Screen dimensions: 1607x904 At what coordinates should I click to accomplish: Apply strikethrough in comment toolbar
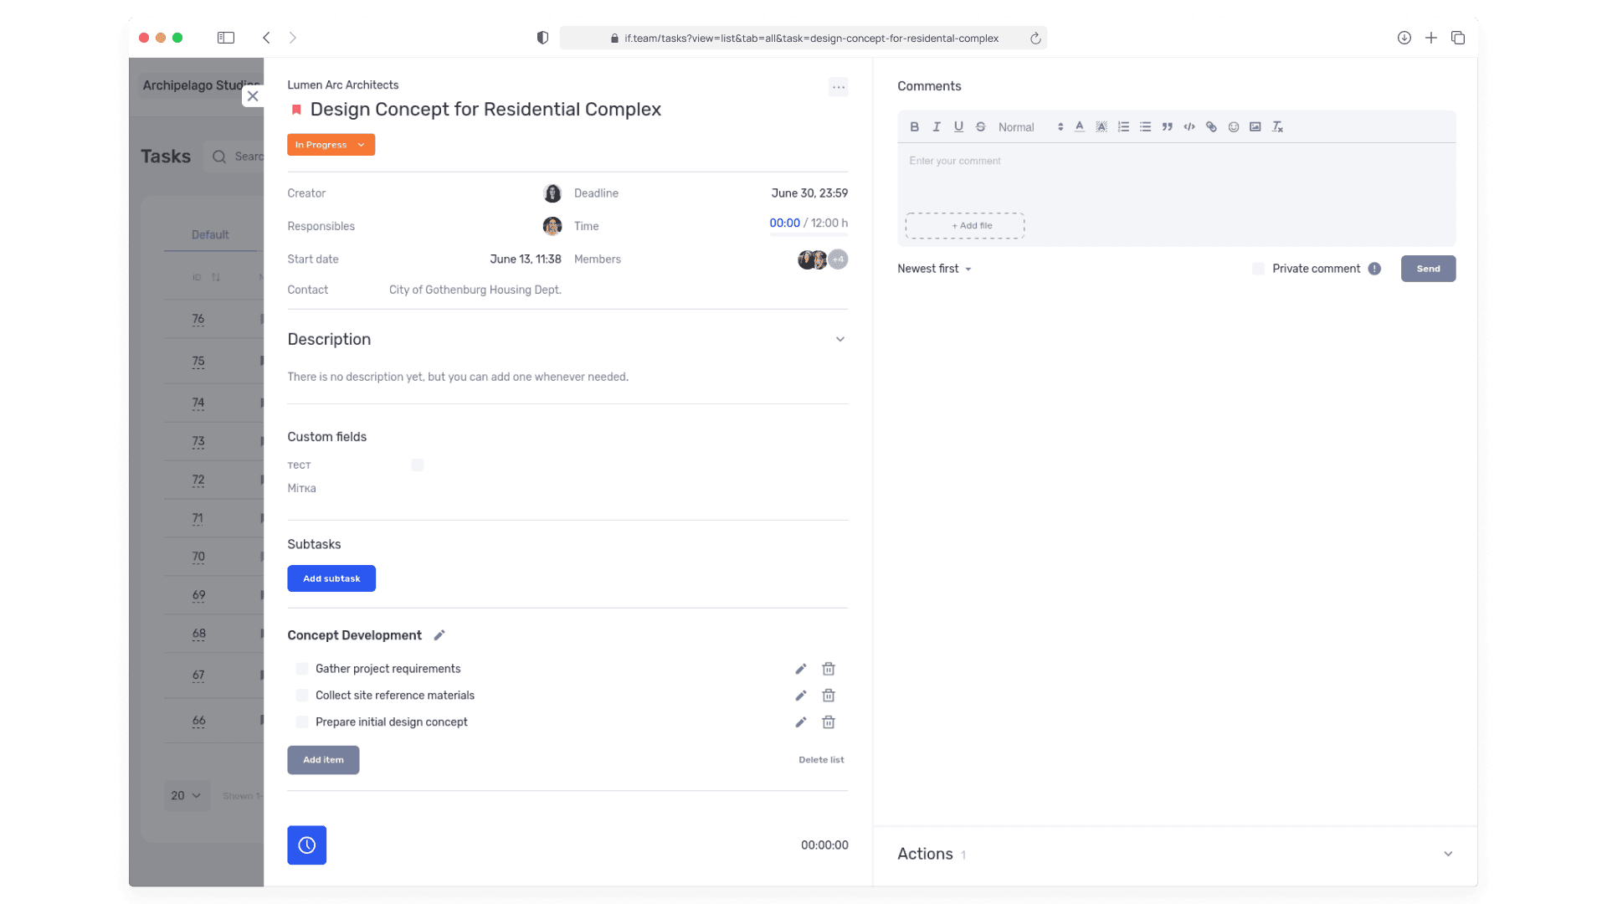point(981,127)
